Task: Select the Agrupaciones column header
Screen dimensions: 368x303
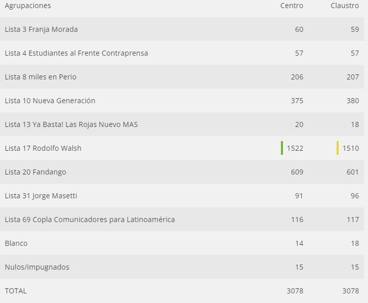Action: 28,6
